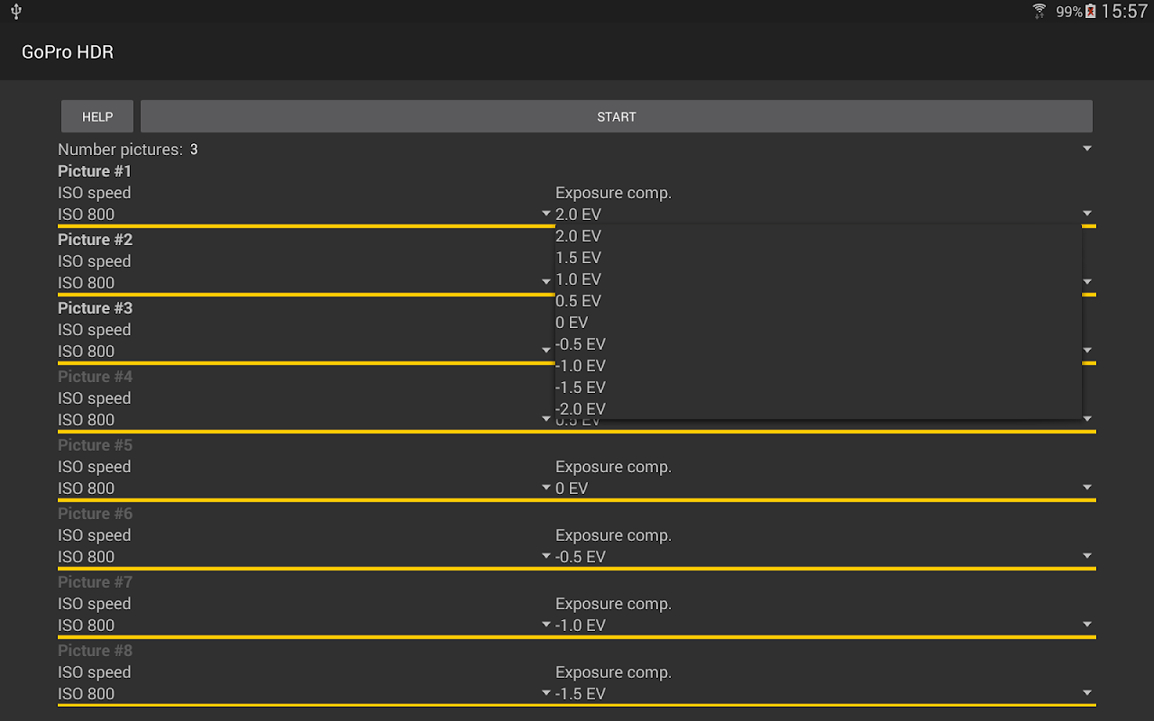The height and width of the screenshot is (721, 1154).
Task: Choose -2.0 EV from the open list
Action: pos(819,409)
